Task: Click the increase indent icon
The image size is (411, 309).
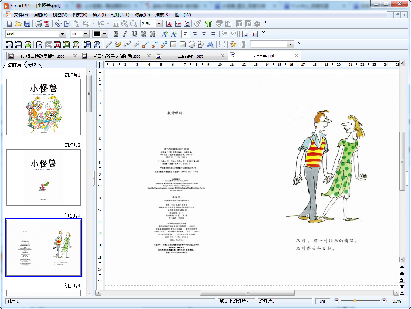Action: tap(234, 34)
